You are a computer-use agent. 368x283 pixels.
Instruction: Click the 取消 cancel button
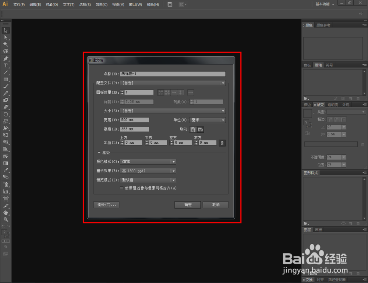coord(216,205)
